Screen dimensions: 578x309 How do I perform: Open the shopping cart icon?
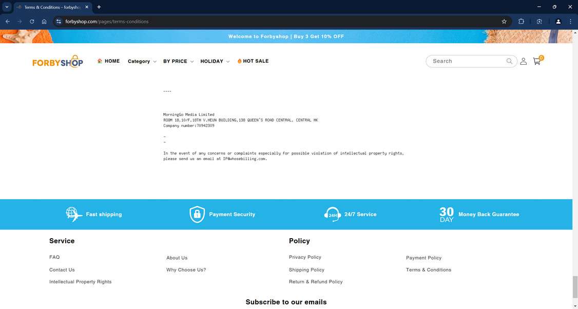coord(536,61)
